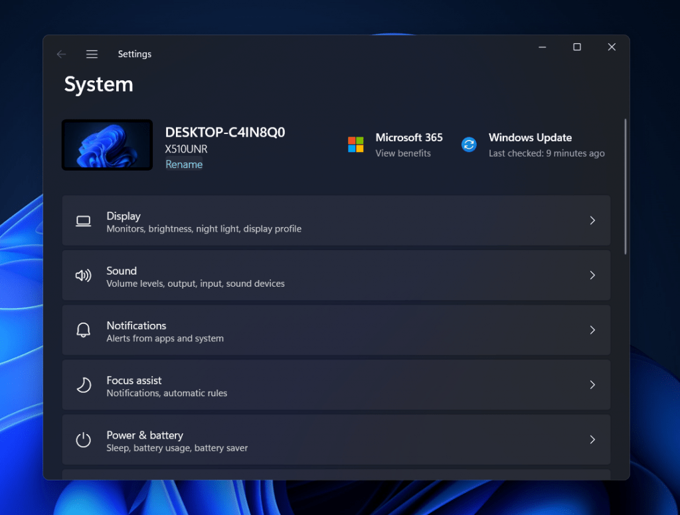The height and width of the screenshot is (515, 680).
Task: Select the Settings title in title bar
Action: point(134,54)
